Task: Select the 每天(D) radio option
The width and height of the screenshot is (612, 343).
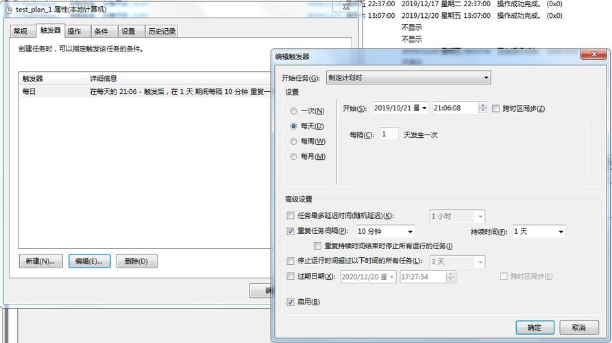Action: tap(293, 126)
